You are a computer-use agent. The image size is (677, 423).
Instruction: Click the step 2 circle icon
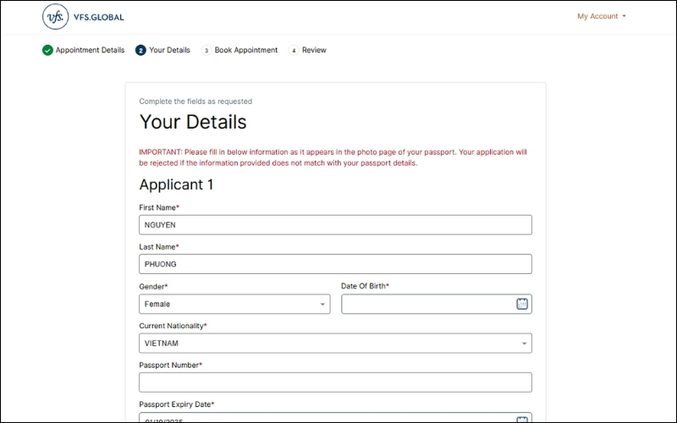pyautogui.click(x=140, y=50)
